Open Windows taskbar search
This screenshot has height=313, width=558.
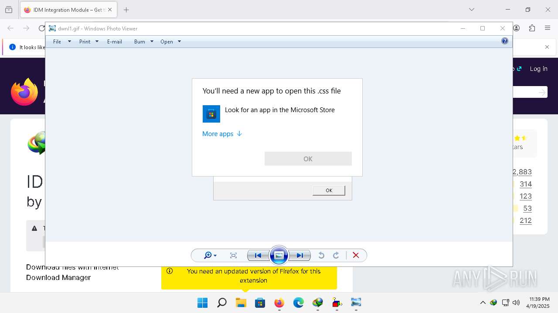[221, 303]
